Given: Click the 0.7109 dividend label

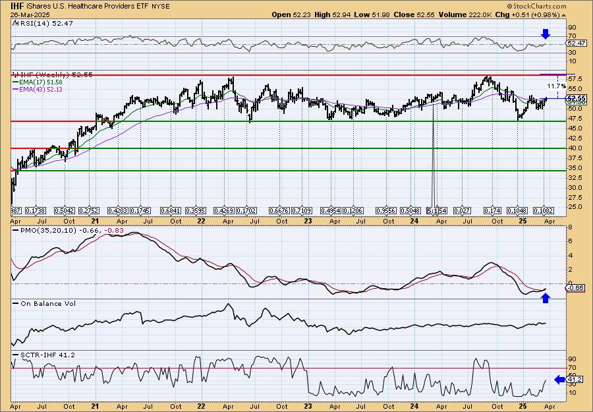Looking at the screenshot, I should 301,210.
